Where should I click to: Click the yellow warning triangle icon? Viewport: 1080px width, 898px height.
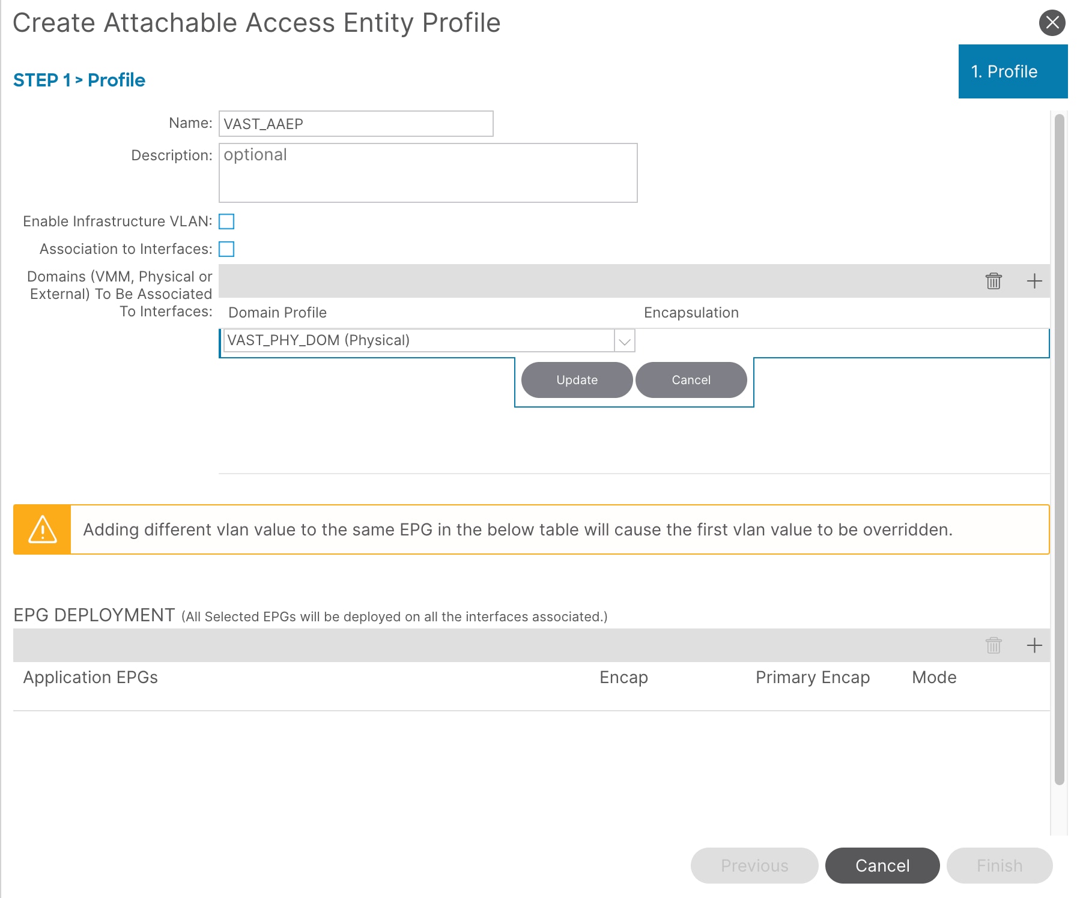(43, 529)
